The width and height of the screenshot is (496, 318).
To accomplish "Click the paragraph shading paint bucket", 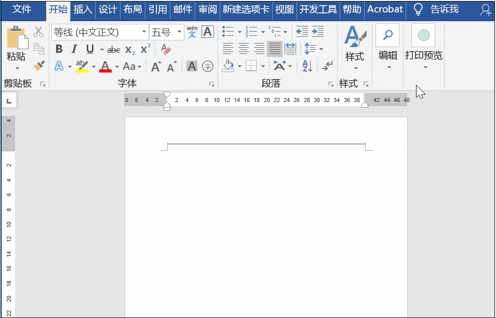I will pyautogui.click(x=228, y=66).
